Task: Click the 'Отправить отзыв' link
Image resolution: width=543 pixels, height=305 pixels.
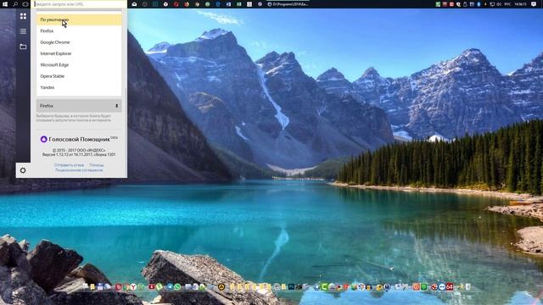Action: pyautogui.click(x=69, y=165)
